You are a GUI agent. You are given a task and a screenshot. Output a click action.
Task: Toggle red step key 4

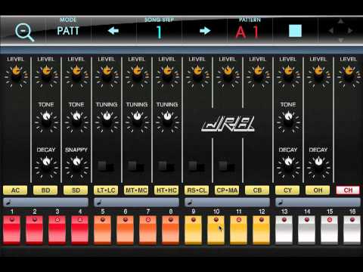coord(79,230)
